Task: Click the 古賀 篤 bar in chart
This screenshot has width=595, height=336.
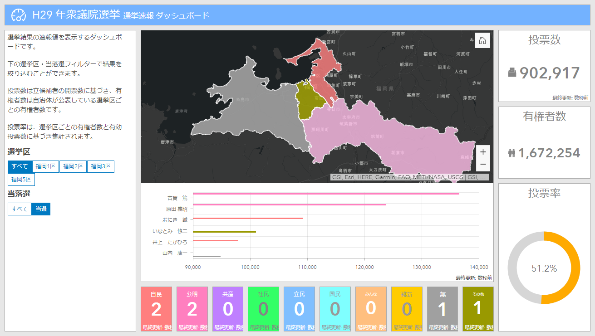Action: pos(326,194)
